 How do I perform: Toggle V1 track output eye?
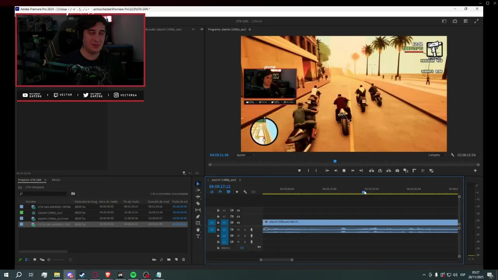click(238, 222)
